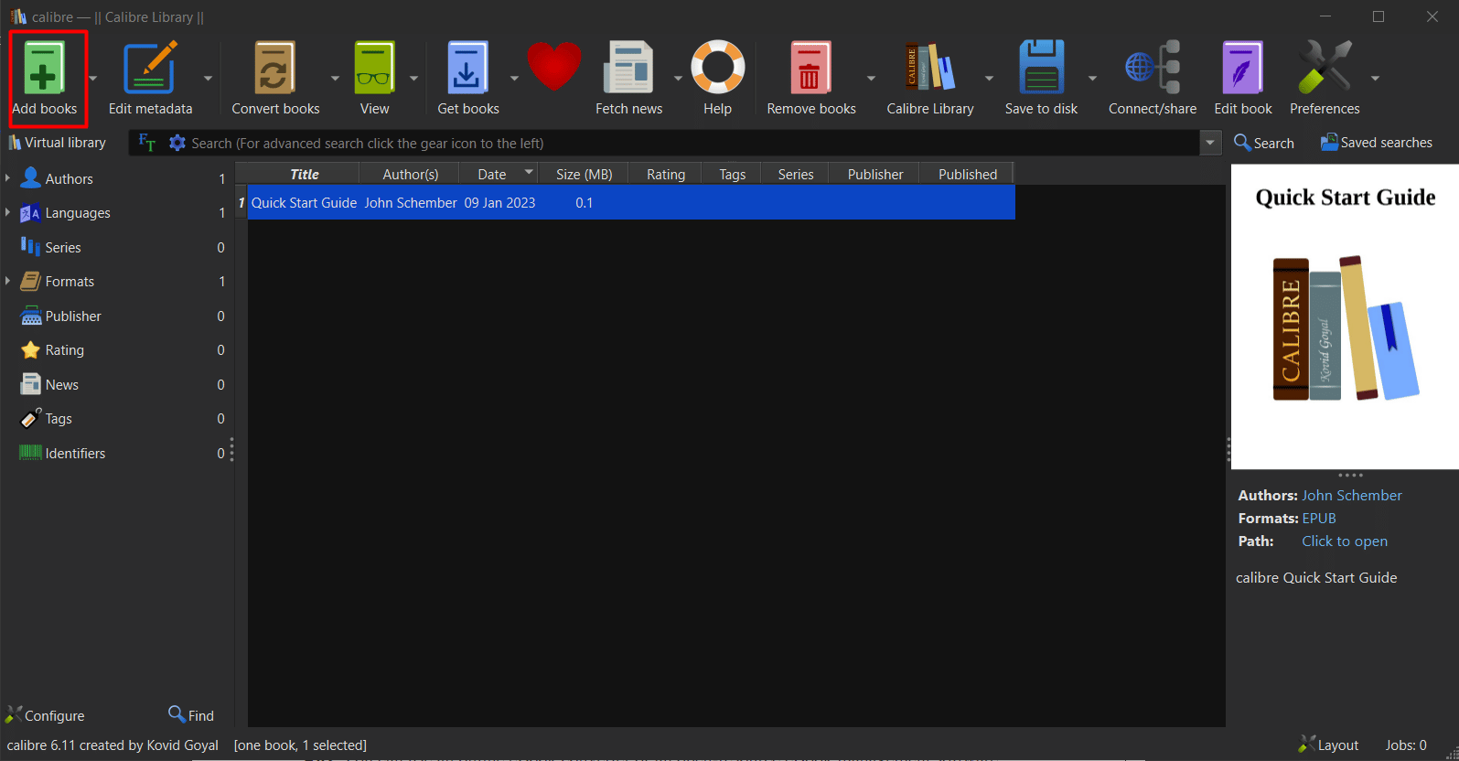Expand Fetch news dropdown arrow
This screenshot has width=1459, height=761.
678,79
